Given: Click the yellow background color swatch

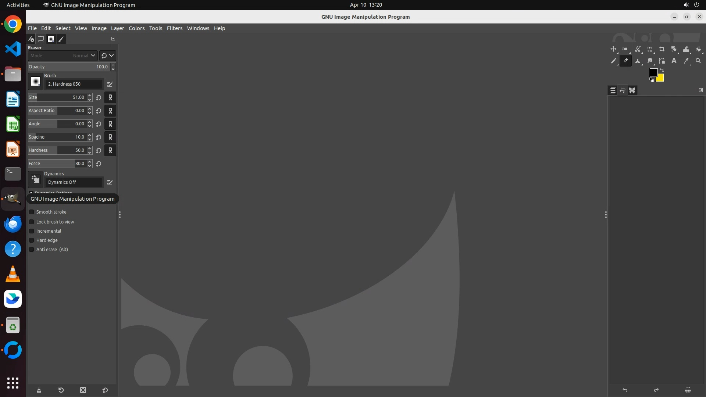Looking at the screenshot, I should point(661,79).
